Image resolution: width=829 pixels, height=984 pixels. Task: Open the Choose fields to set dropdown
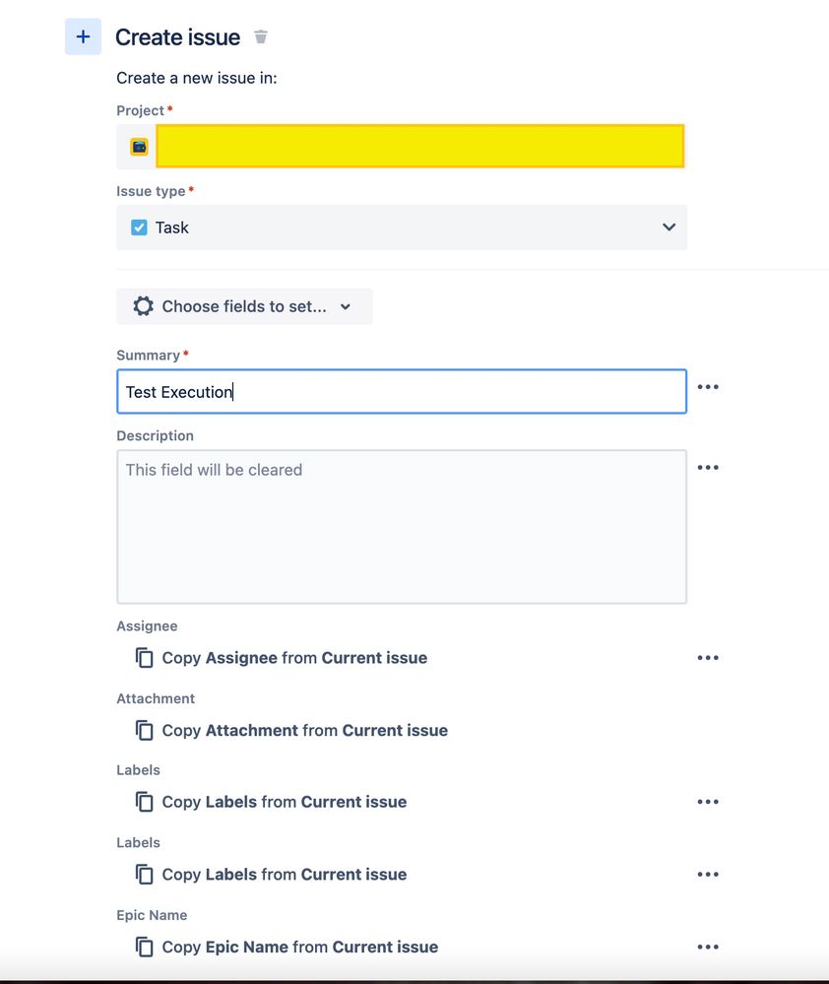click(x=244, y=306)
